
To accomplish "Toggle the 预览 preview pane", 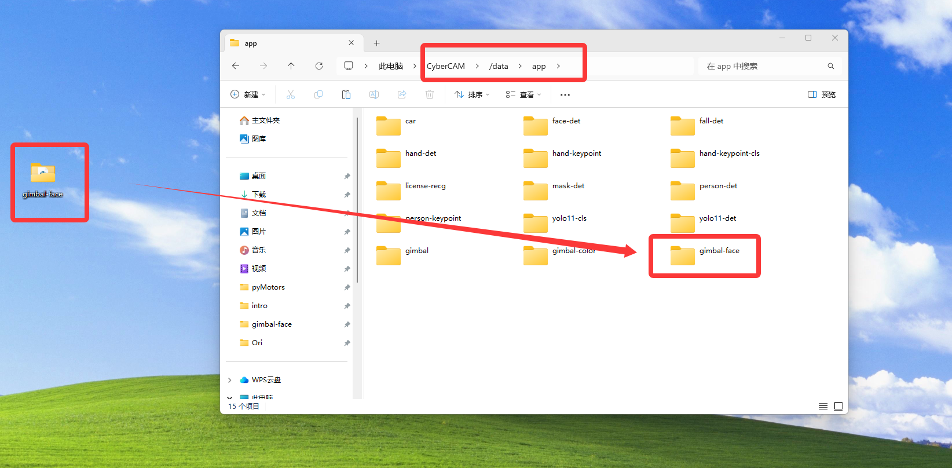I will pyautogui.click(x=822, y=94).
